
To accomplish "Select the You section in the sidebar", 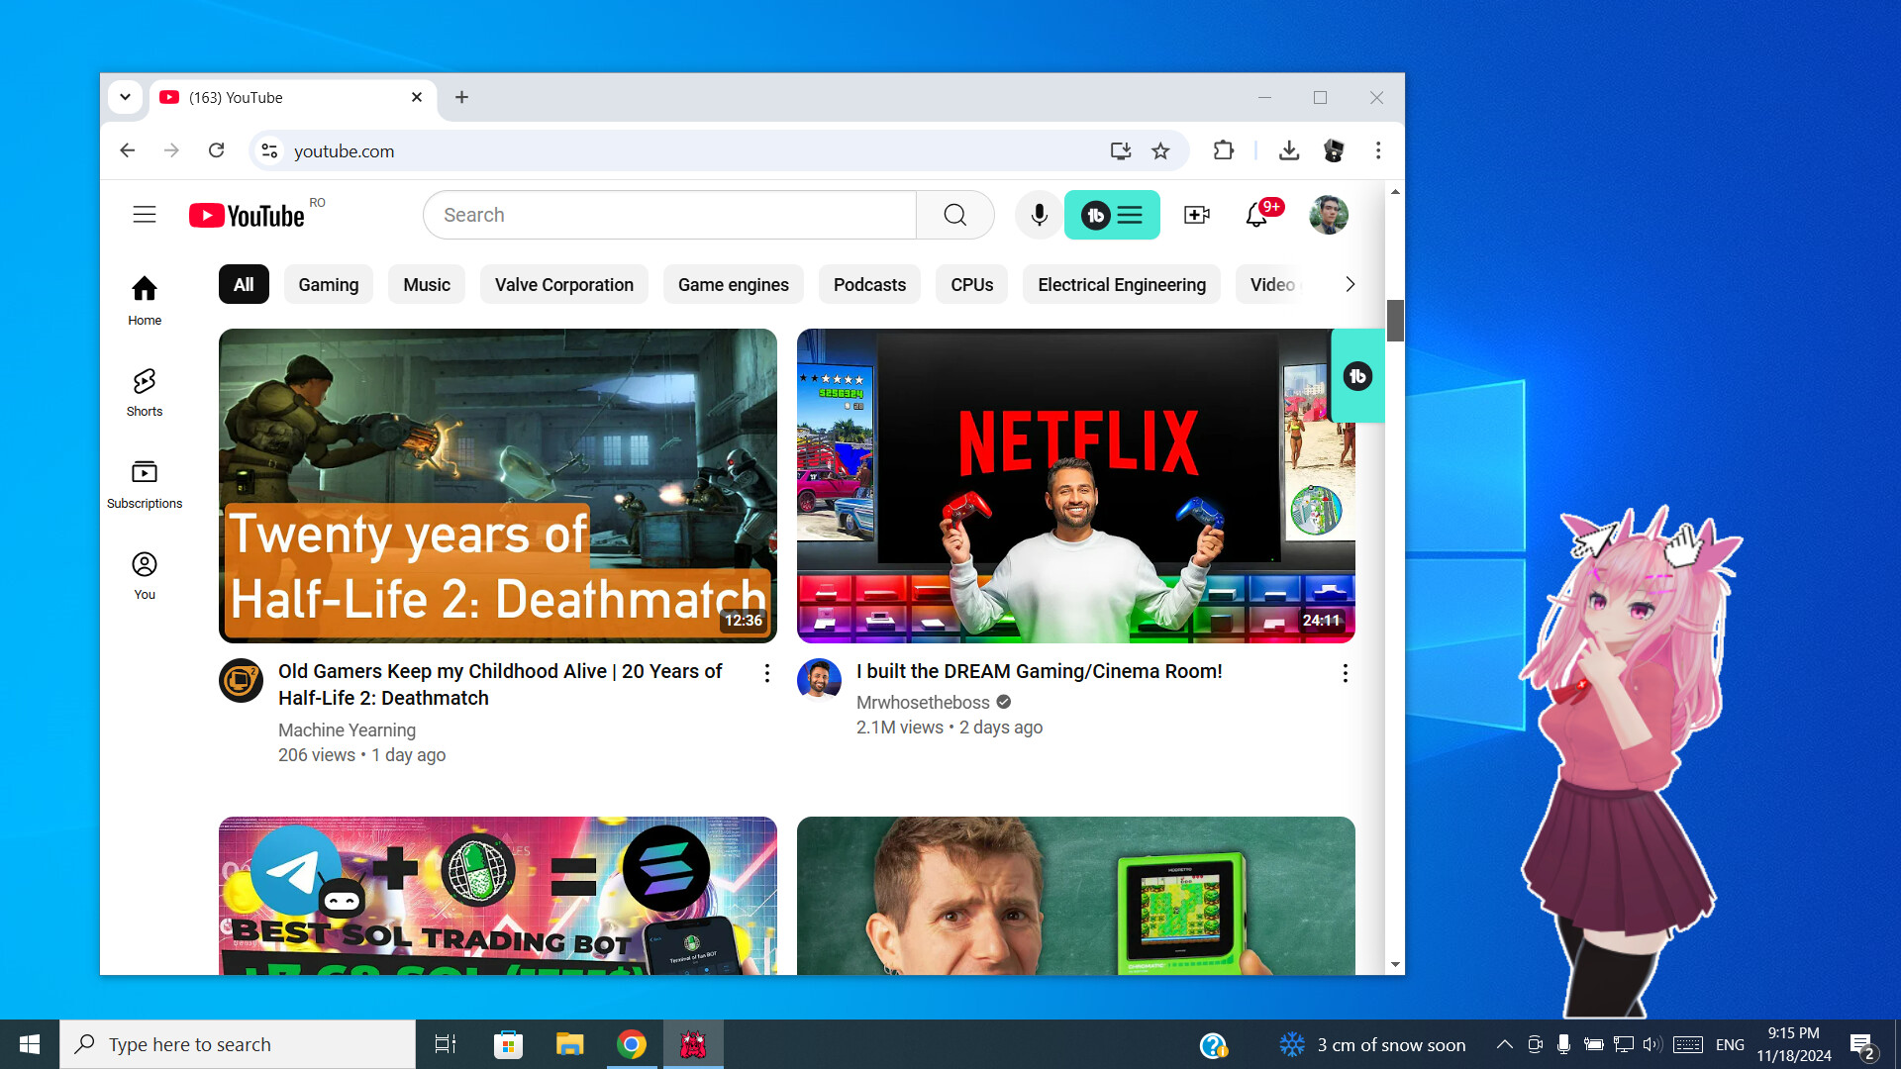I will (x=144, y=574).
